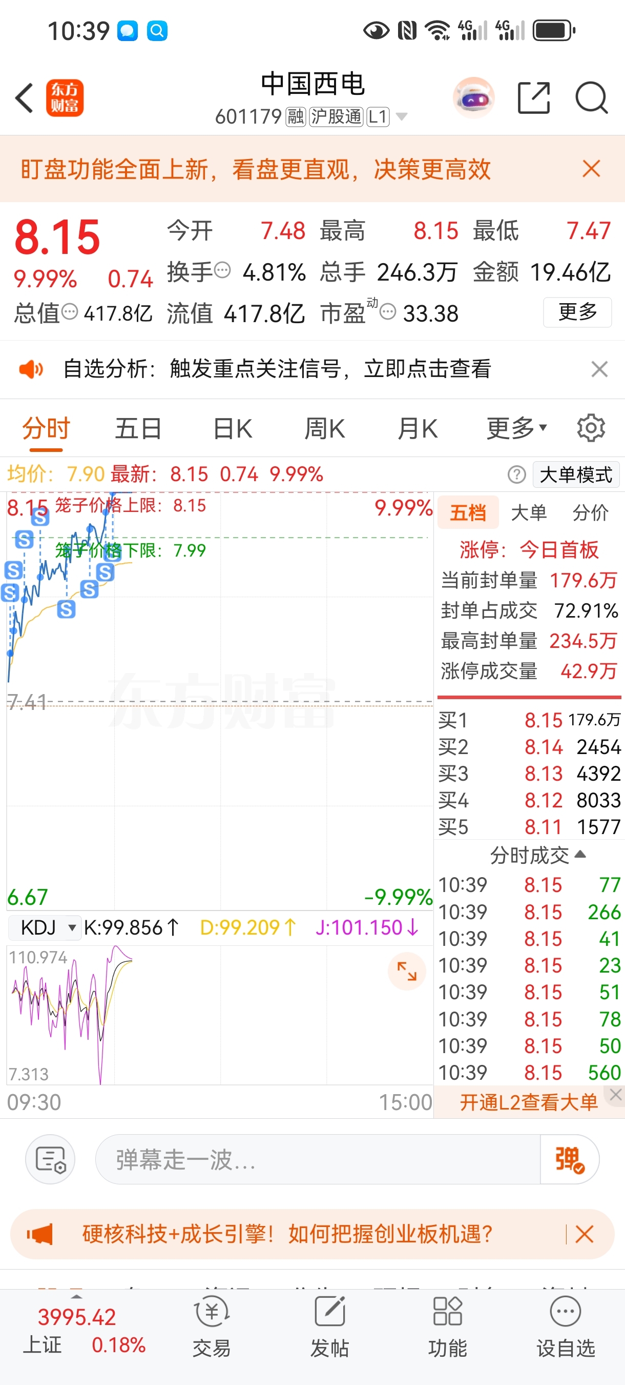Tap the trade row with volume 560
The height and width of the screenshot is (1385, 625).
point(529,1073)
